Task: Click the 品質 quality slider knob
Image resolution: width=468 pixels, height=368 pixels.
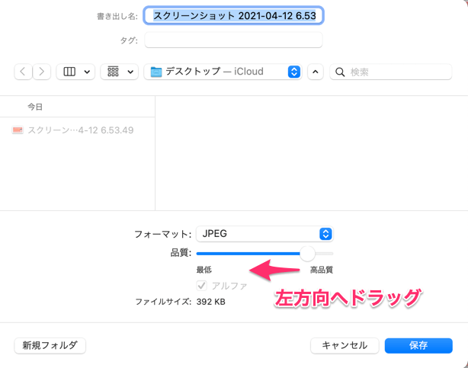Action: pyautogui.click(x=307, y=253)
